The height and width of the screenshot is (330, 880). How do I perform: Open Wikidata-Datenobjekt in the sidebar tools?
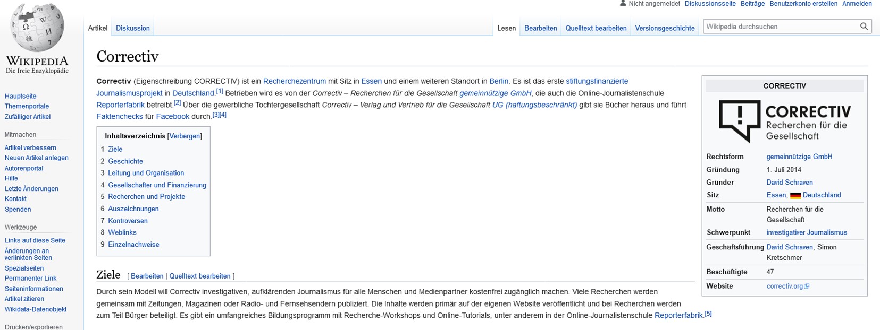[x=36, y=309]
